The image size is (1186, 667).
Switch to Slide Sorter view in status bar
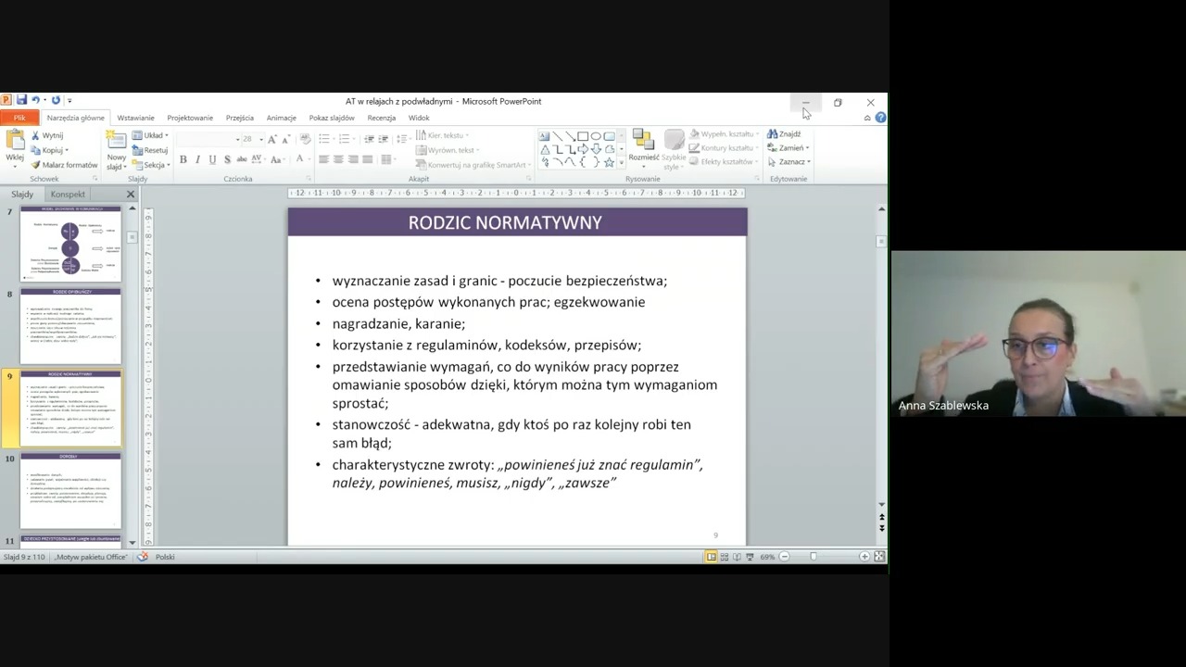pyautogui.click(x=725, y=557)
